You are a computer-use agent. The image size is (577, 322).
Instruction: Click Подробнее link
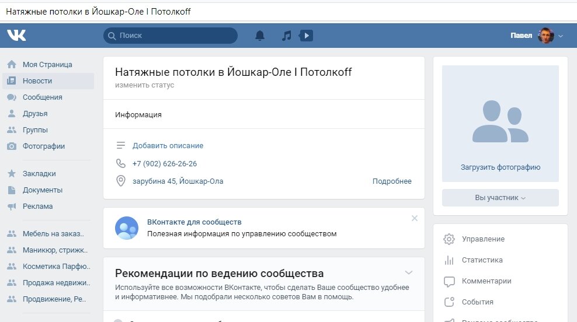coord(392,181)
